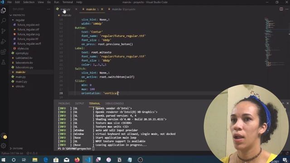Open laboratorio.kv in Explorer
Viewport: 290px width, 163px height.
(24, 62)
